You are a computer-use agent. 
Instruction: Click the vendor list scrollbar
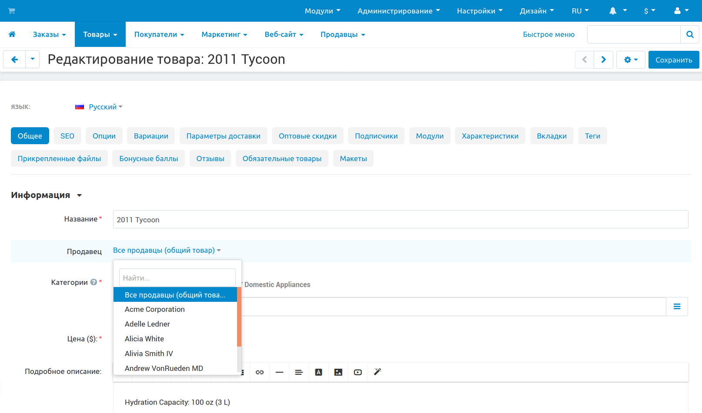click(x=239, y=317)
